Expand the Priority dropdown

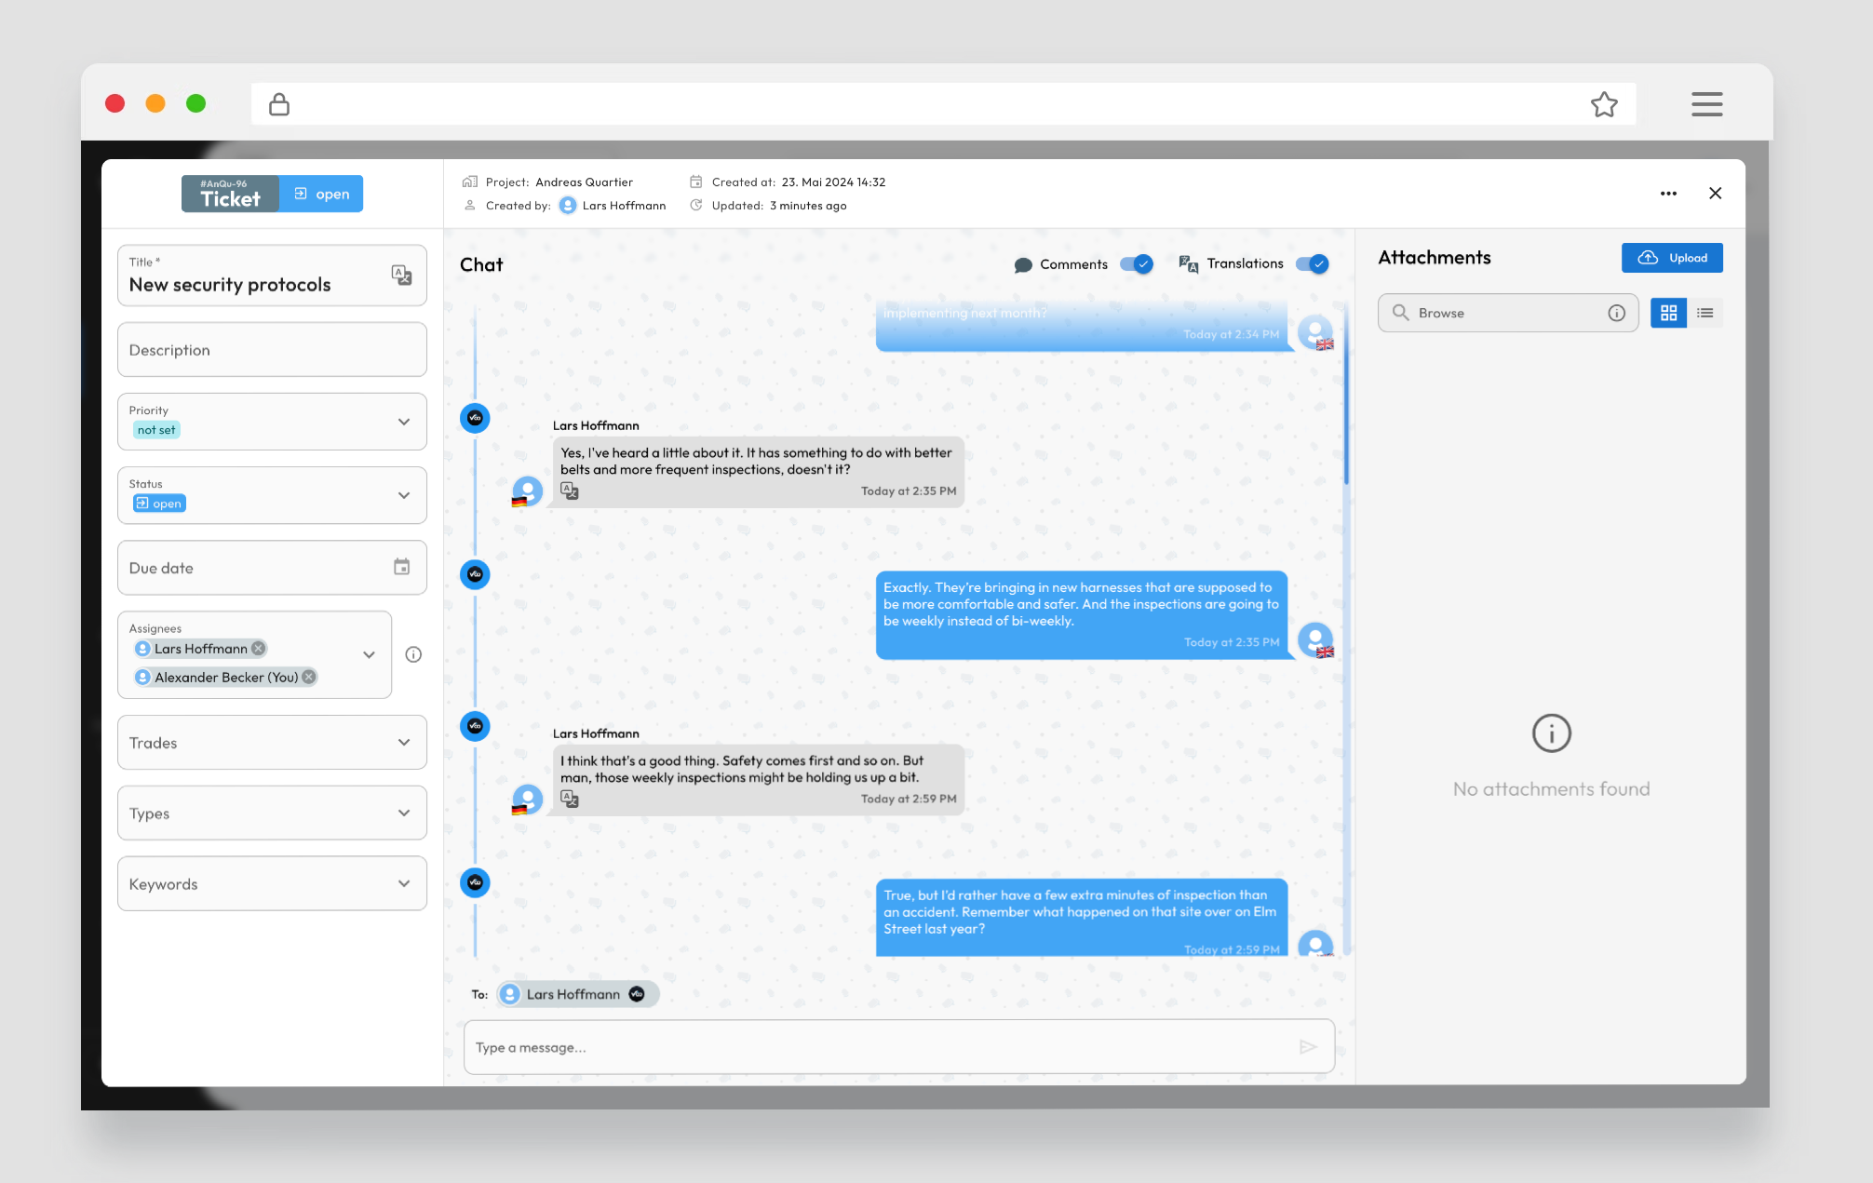[404, 422]
